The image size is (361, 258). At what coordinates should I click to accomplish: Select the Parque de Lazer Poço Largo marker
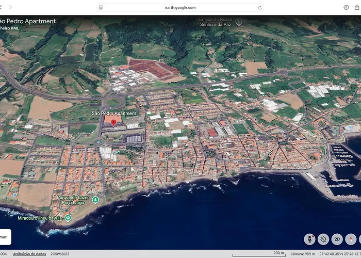pos(95,199)
